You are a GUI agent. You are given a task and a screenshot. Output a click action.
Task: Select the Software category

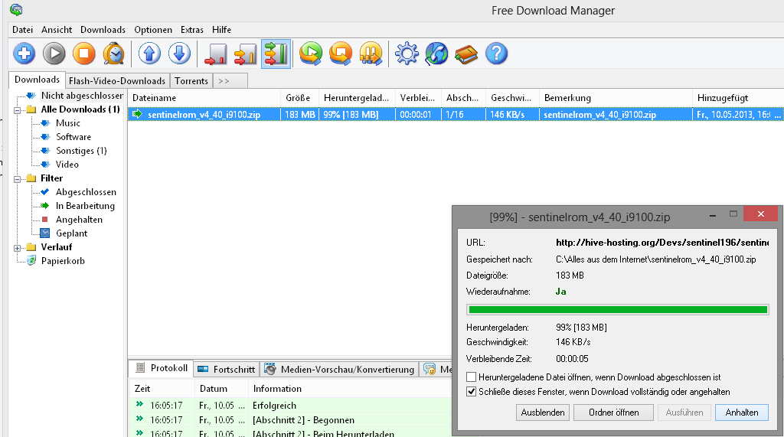[73, 136]
